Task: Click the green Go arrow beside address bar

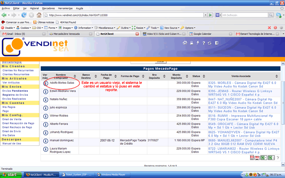Action: coord(210,15)
